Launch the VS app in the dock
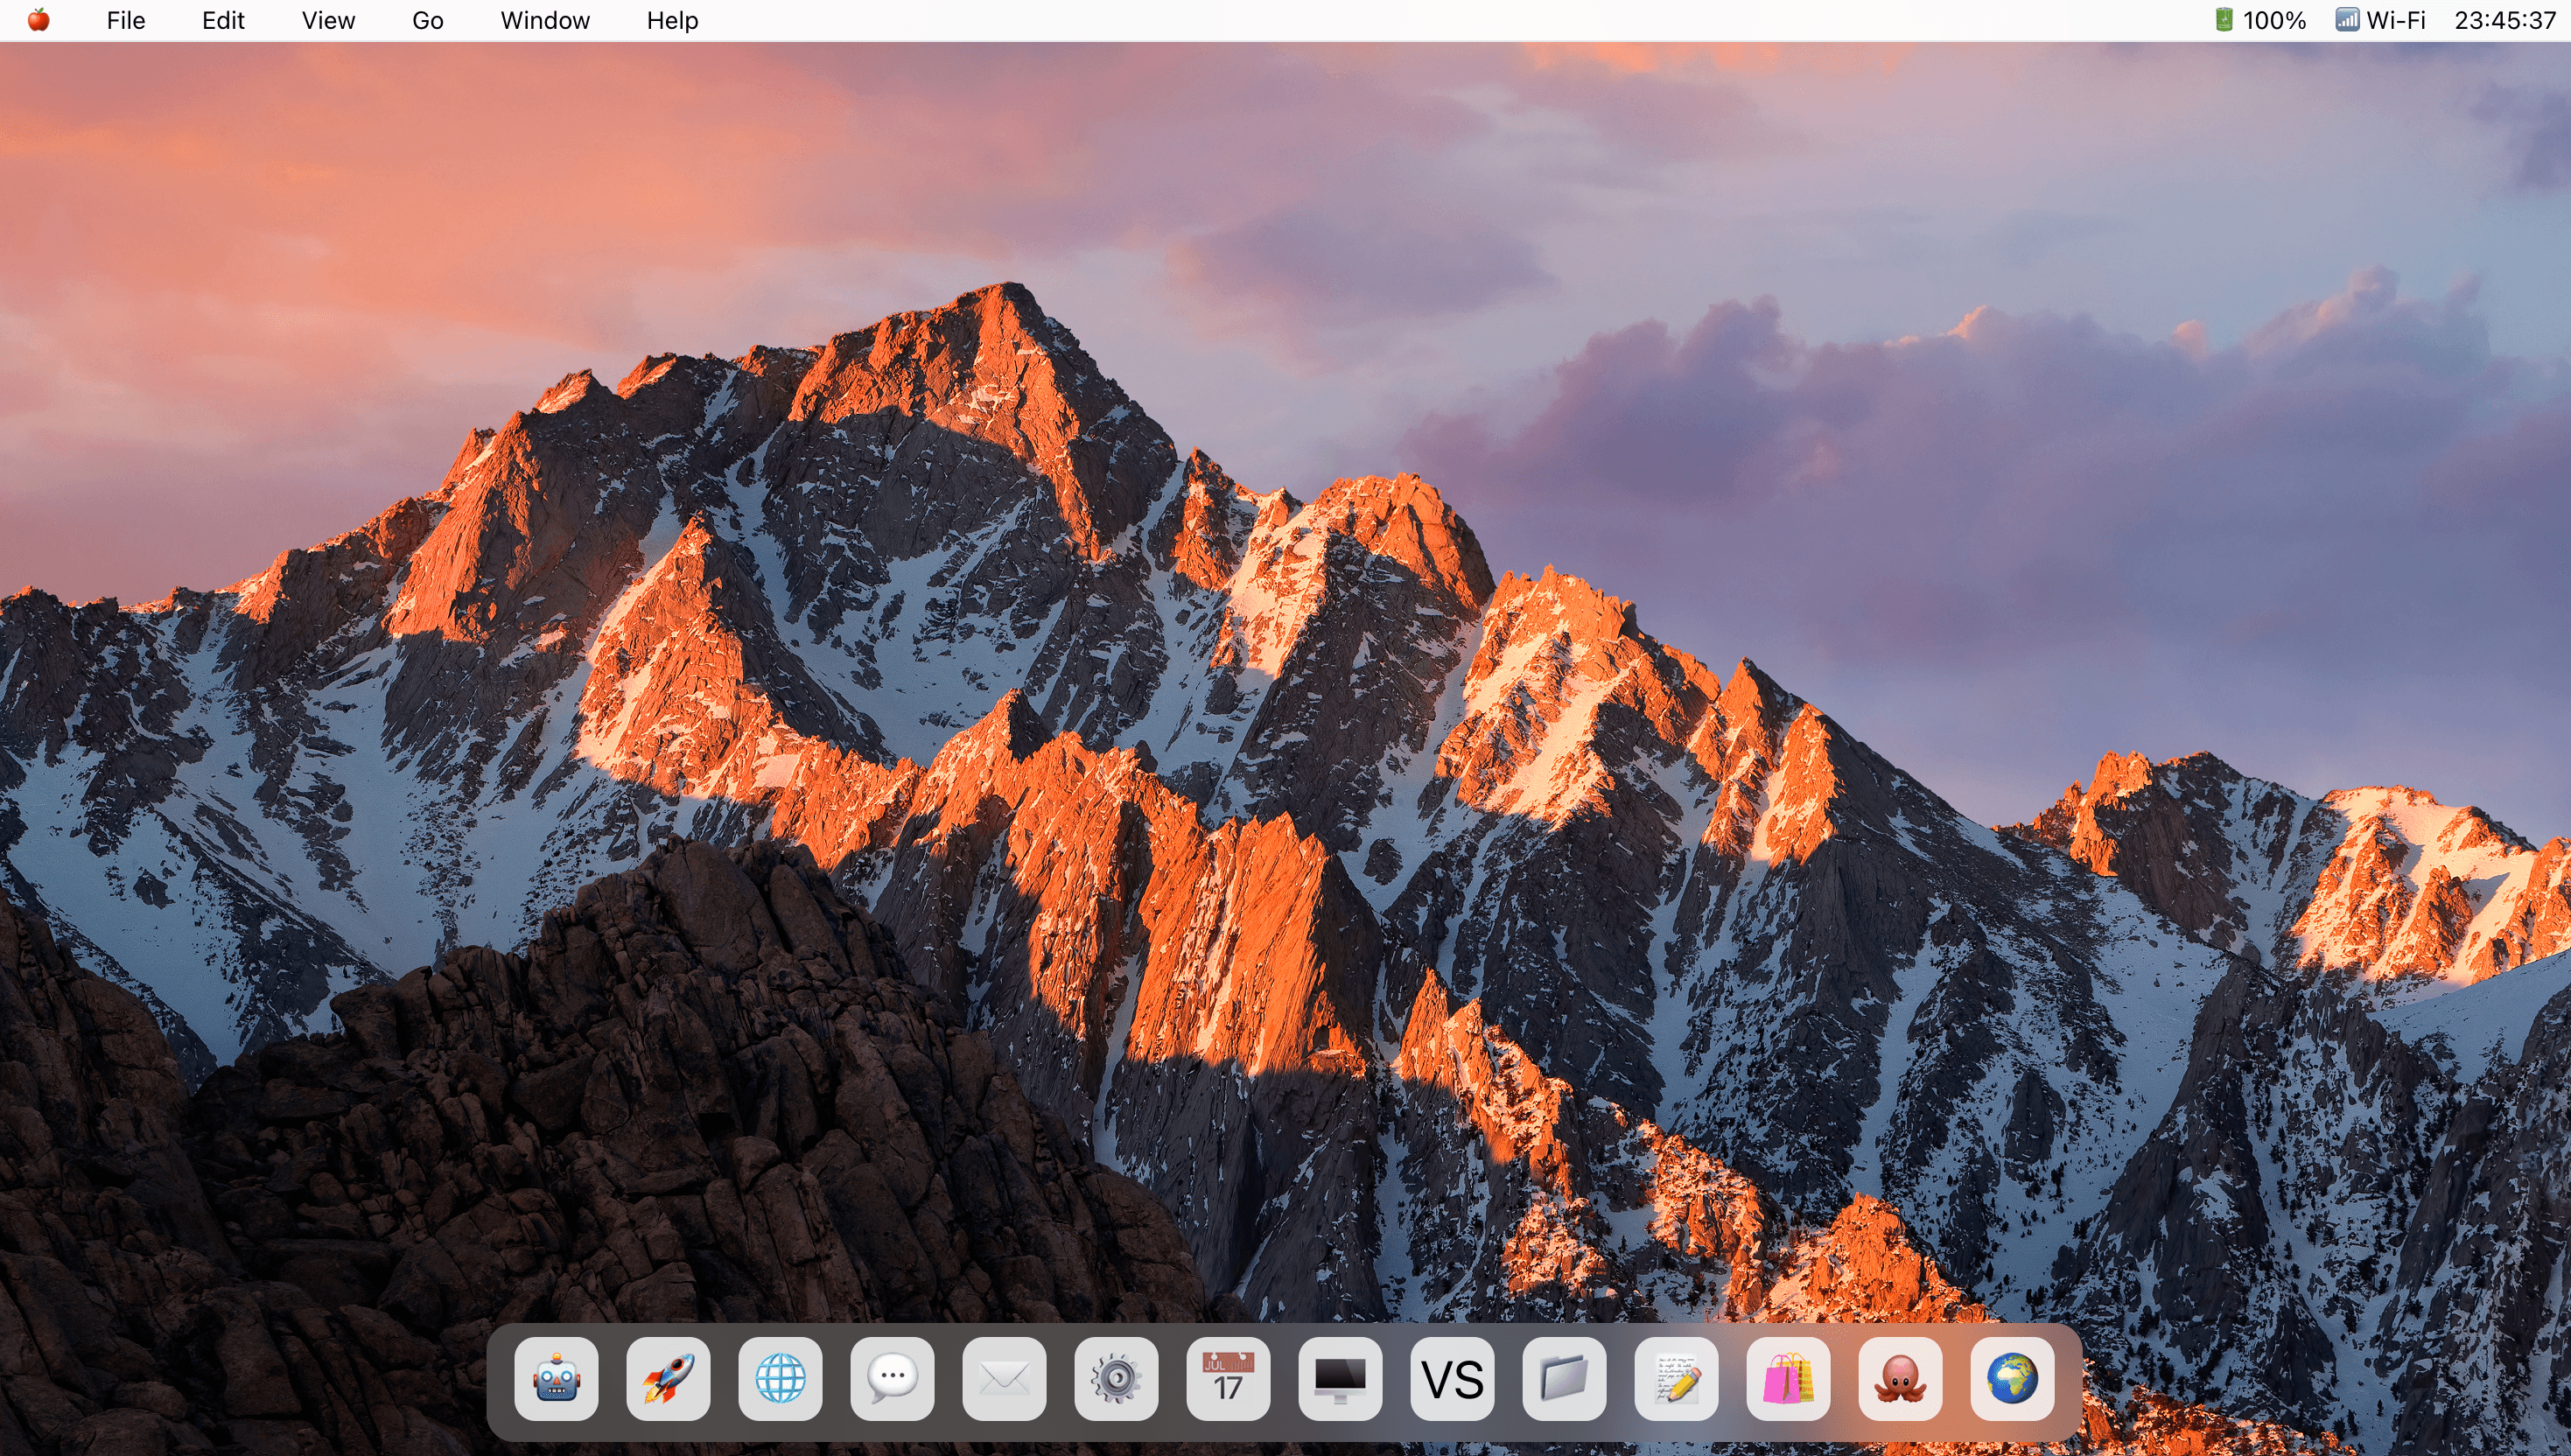 point(1452,1379)
